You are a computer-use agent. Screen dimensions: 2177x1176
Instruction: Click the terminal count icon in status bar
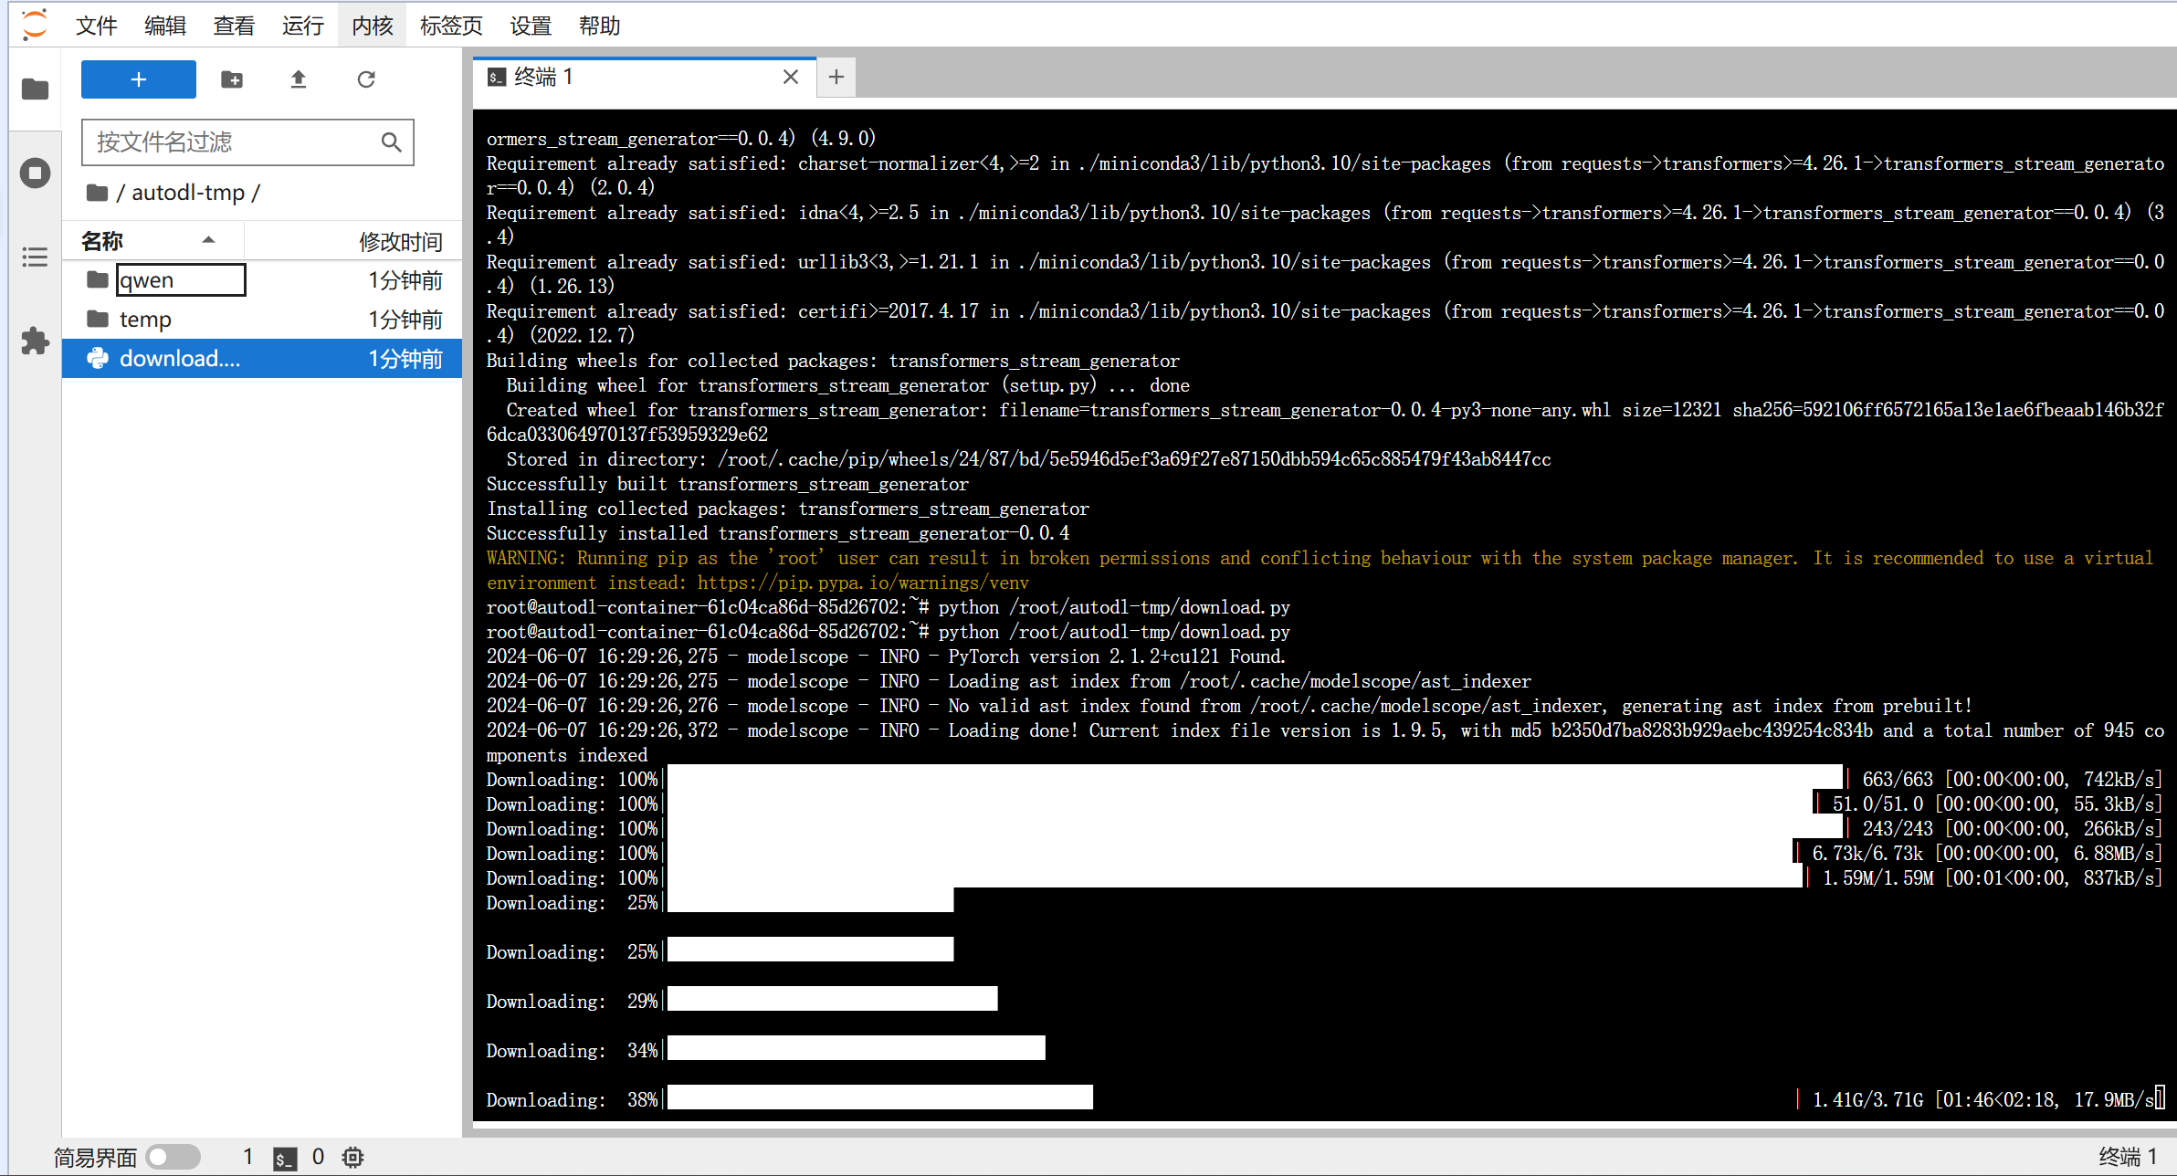tap(285, 1158)
